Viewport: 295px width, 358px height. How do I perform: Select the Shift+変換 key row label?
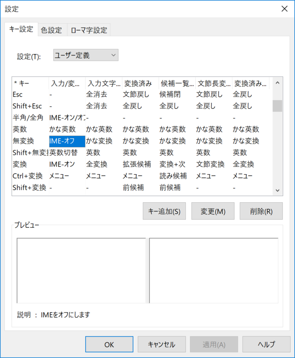pyautogui.click(x=29, y=188)
